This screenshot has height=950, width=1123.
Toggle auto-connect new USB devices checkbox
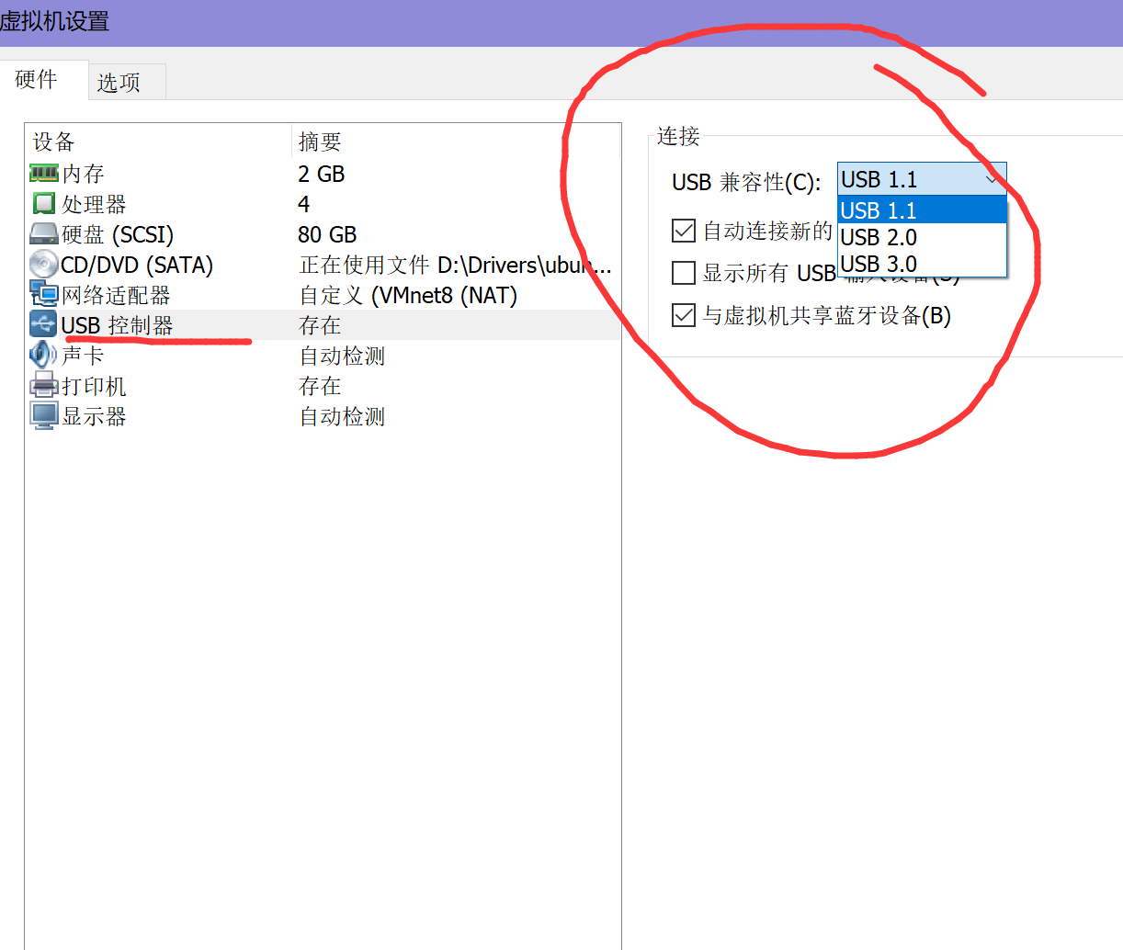click(x=684, y=231)
